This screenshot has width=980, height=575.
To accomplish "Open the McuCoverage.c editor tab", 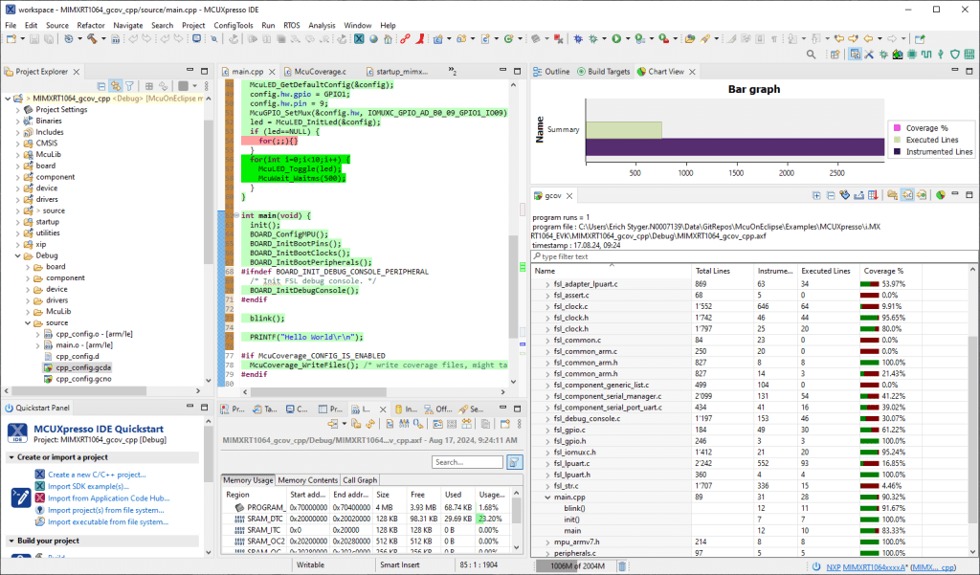I will (x=322, y=72).
